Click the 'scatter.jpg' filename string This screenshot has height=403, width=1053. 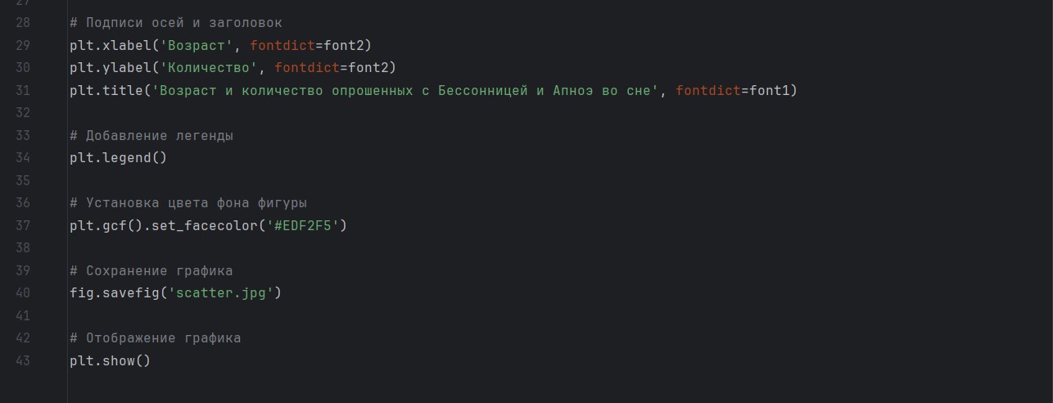224,292
